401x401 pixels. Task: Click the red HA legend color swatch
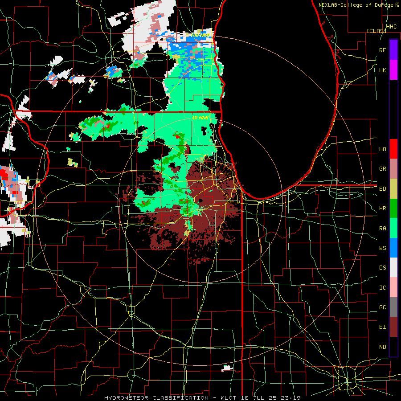tap(393, 149)
